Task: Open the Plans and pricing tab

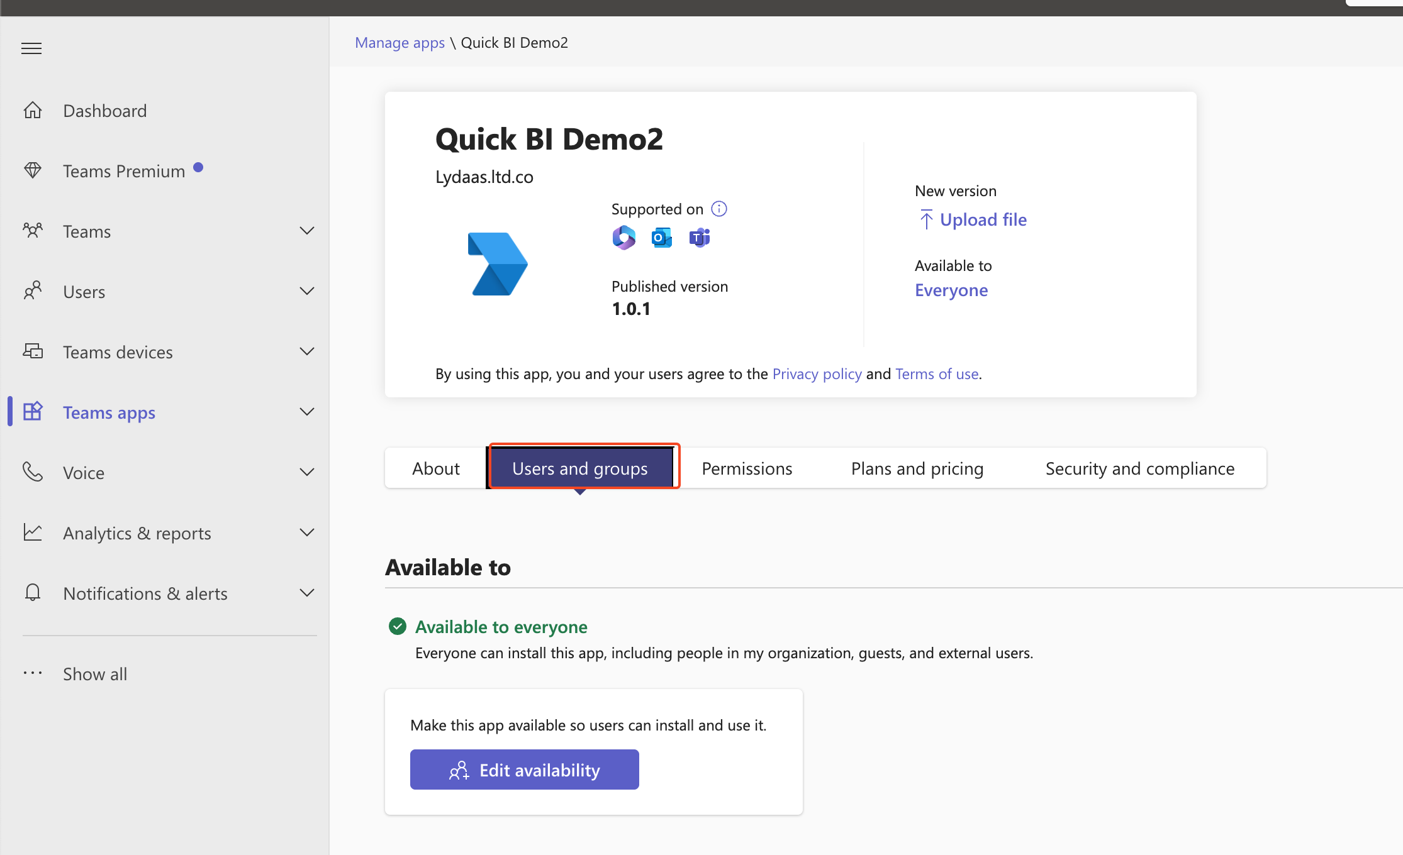Action: 917,468
